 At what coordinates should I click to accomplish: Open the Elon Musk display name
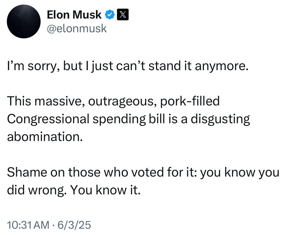click(74, 15)
